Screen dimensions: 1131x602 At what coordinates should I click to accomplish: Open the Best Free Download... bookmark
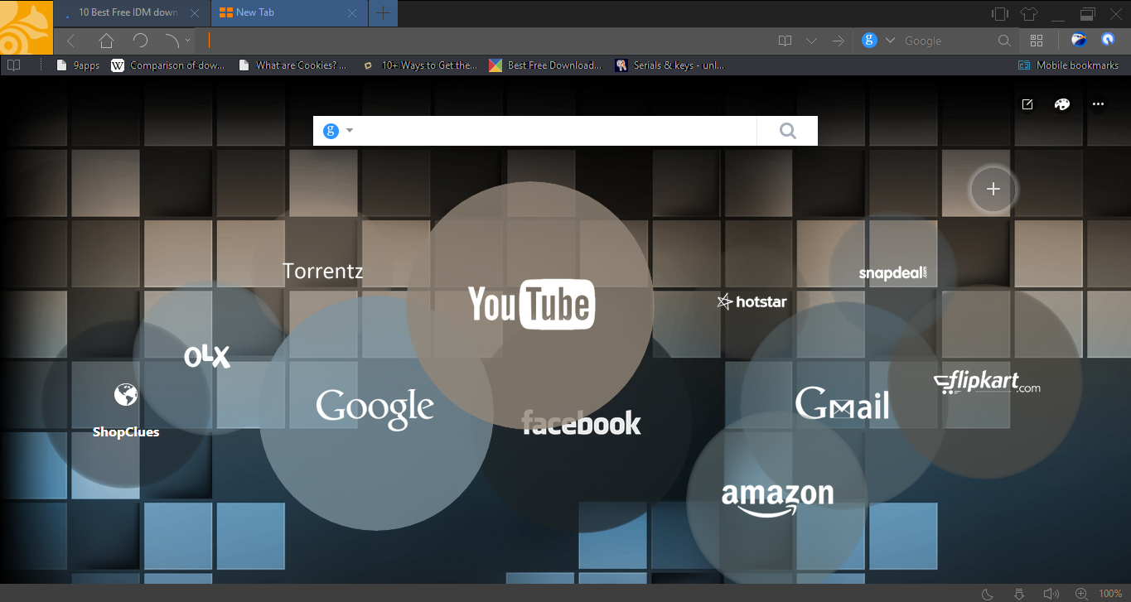545,65
